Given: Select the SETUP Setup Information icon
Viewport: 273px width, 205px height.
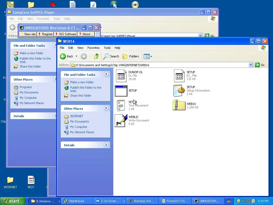Looking at the screenshot, I should [179, 91].
